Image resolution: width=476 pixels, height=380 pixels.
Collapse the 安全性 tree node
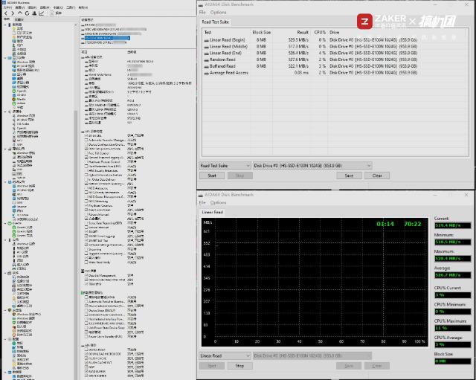click(6, 310)
